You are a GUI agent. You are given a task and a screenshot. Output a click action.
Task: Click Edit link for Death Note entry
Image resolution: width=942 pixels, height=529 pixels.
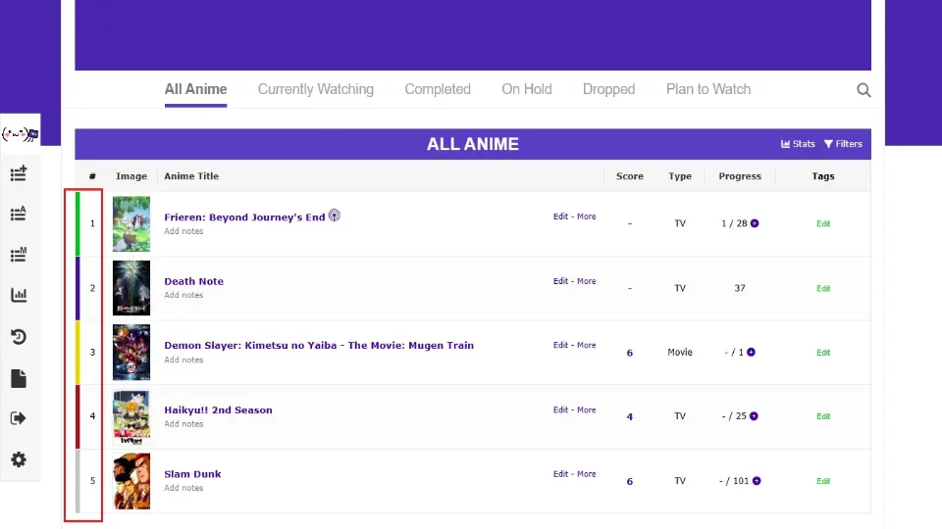point(560,281)
